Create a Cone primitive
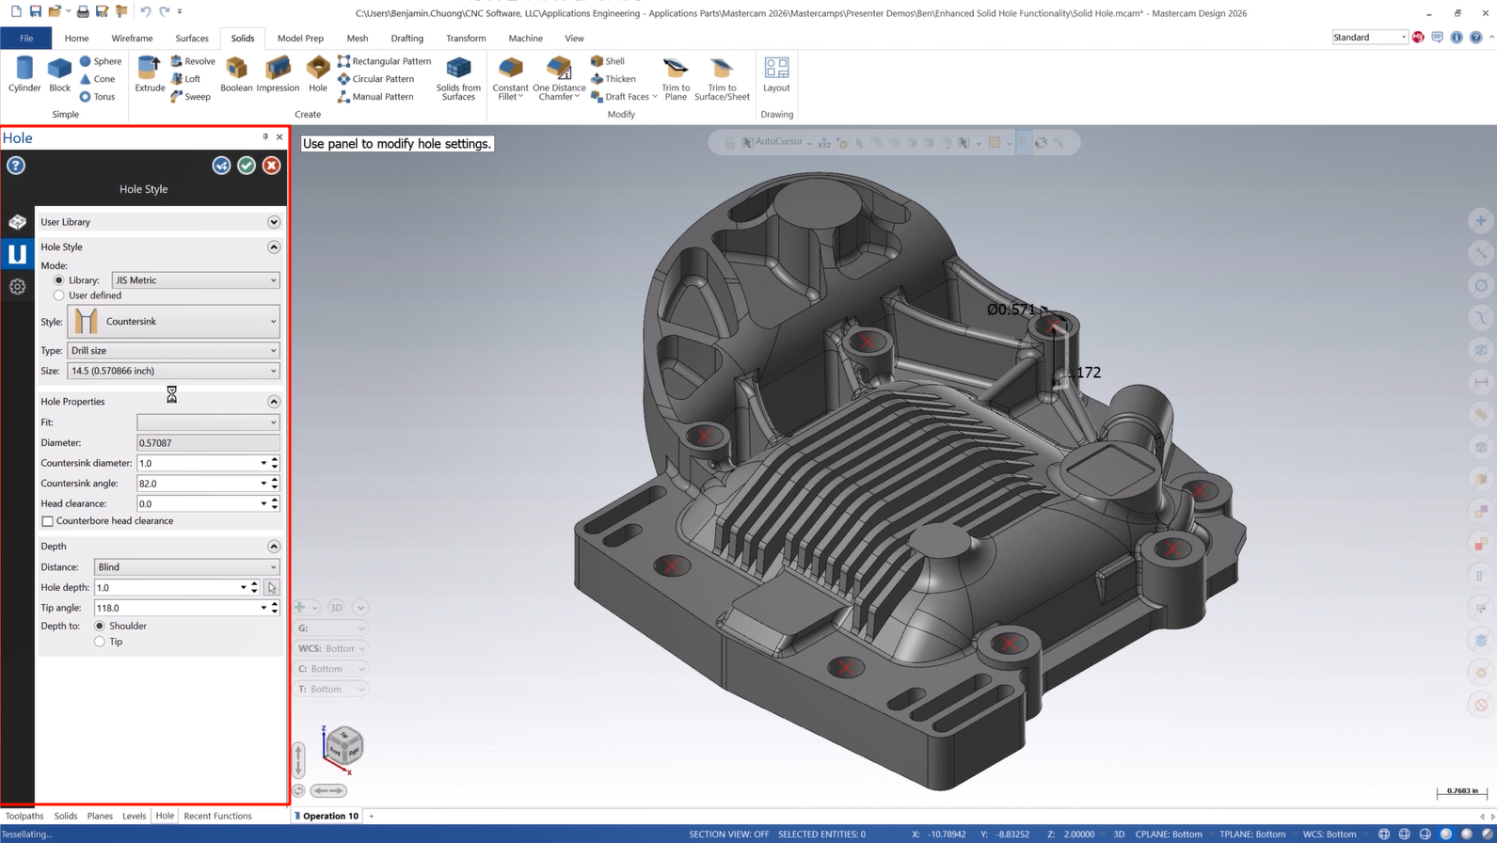 tap(98, 79)
